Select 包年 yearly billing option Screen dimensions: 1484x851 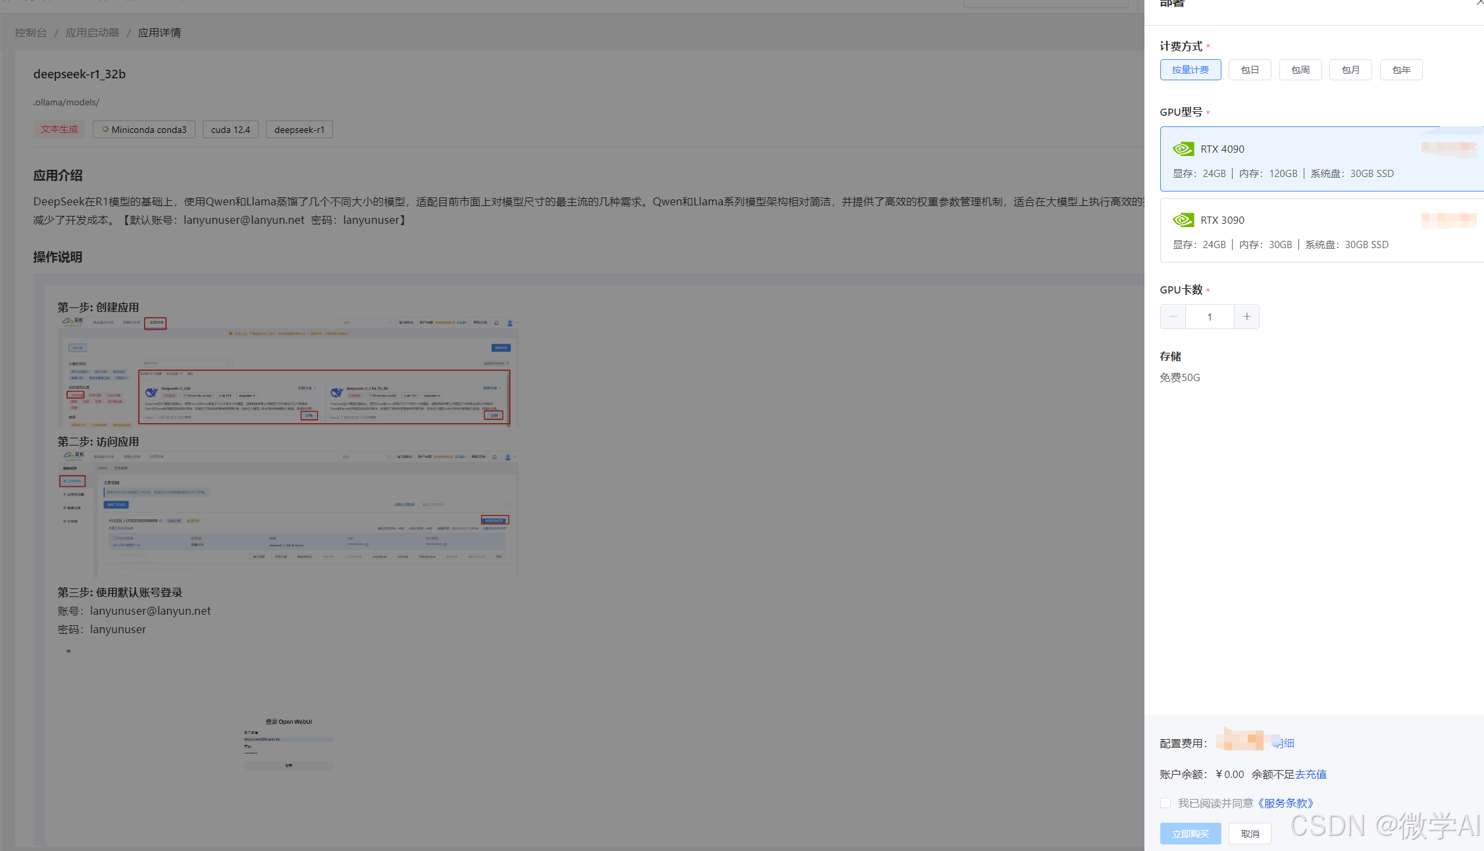click(x=1401, y=70)
